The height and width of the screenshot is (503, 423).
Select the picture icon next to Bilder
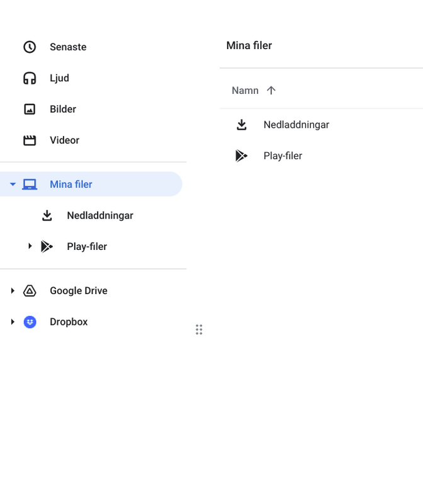tap(30, 110)
